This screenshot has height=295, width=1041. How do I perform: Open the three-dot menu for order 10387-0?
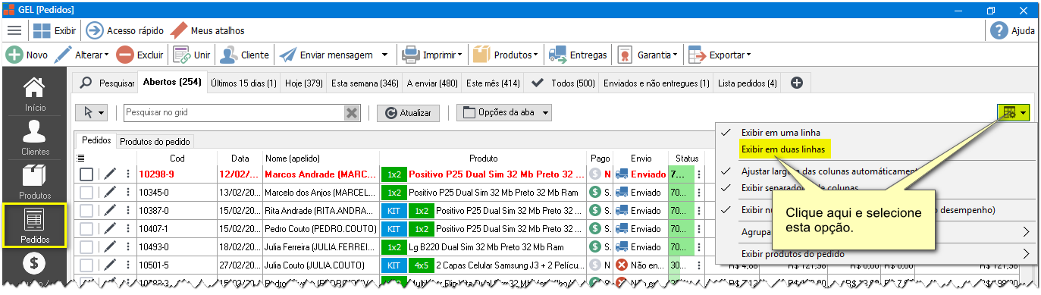coord(127,210)
